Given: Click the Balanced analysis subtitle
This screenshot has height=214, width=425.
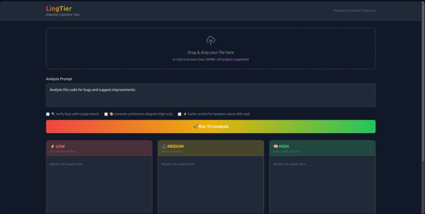Looking at the screenshot, I should click(172, 151).
